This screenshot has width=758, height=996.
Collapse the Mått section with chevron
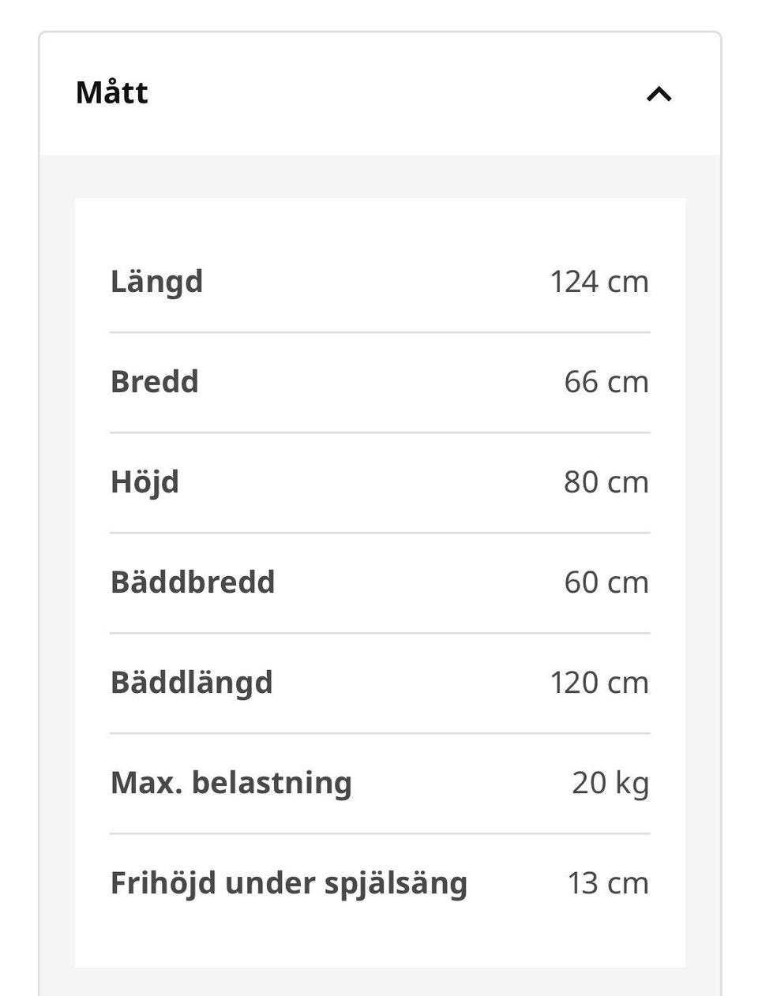[659, 94]
